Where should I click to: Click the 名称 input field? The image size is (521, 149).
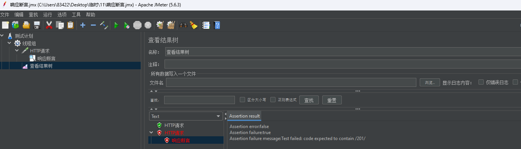coord(343,52)
